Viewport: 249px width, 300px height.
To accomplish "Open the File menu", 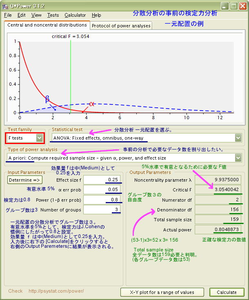I will click(8, 15).
